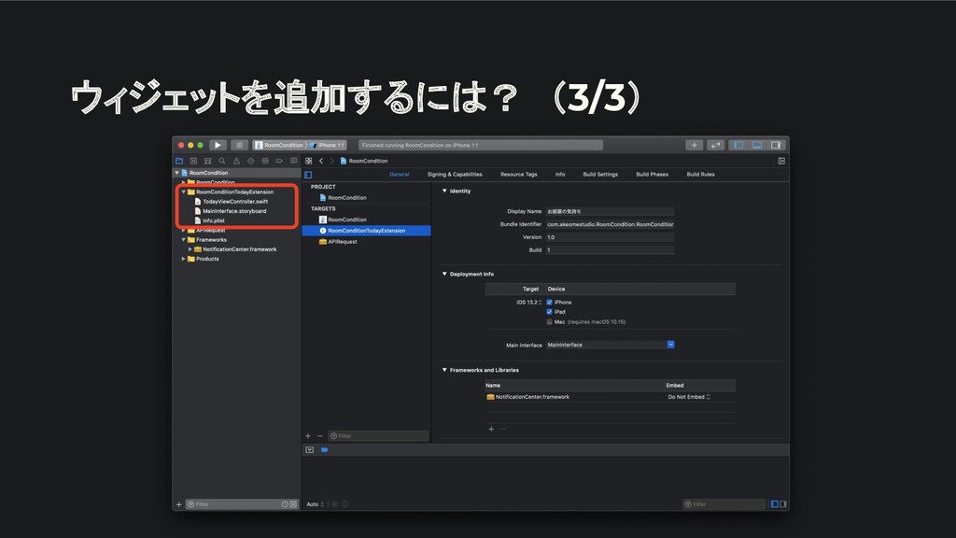Viewport: 956px width, 538px height.
Task: Open the related items grid icon
Action: (x=308, y=161)
